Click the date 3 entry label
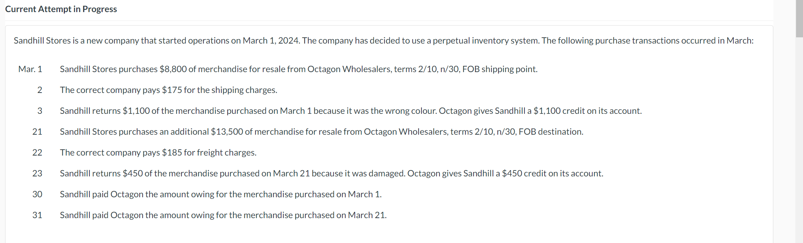The image size is (803, 243). 39,111
